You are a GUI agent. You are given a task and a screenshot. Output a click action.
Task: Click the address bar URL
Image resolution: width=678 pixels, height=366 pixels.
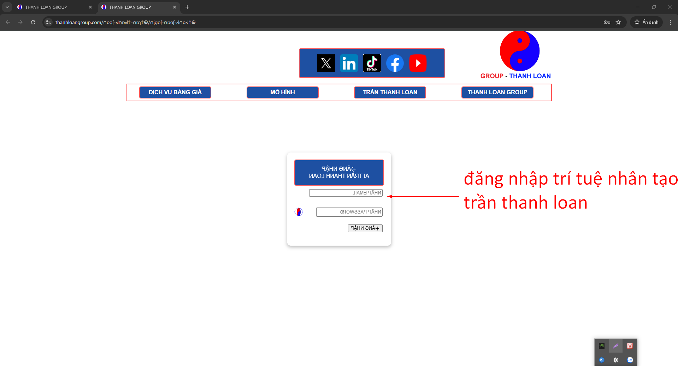[125, 22]
